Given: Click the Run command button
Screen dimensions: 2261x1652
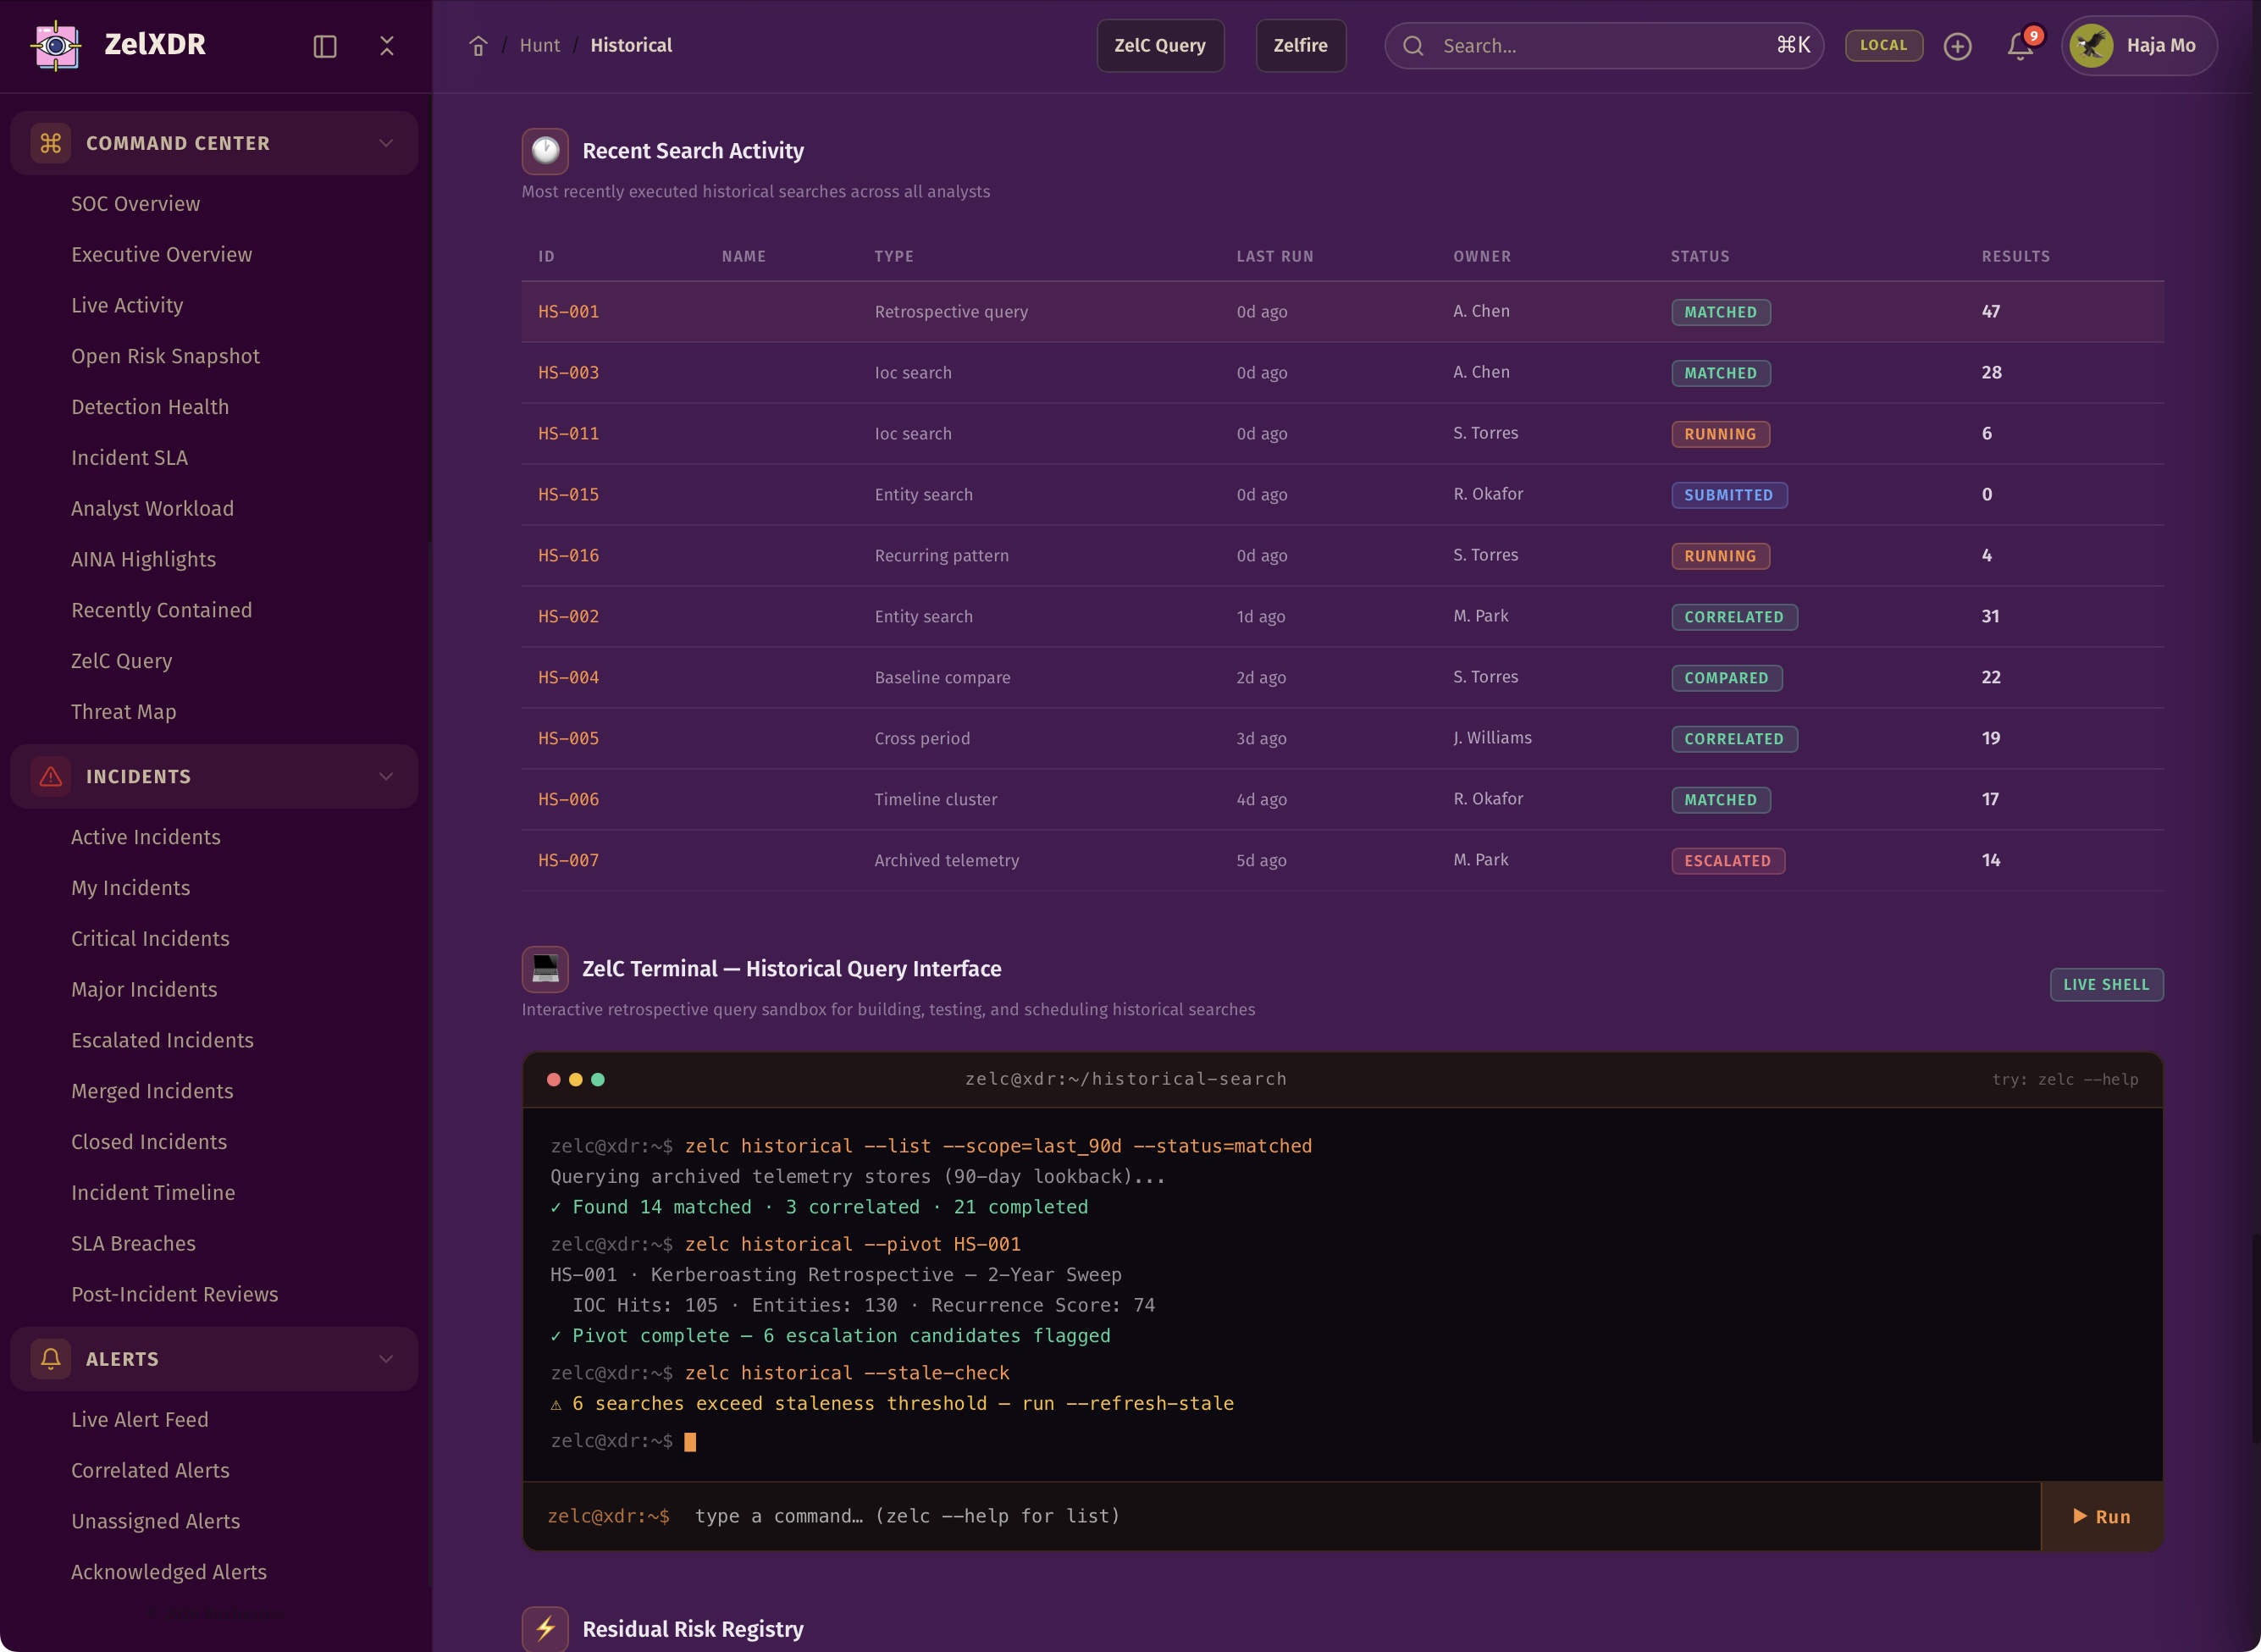Looking at the screenshot, I should (2101, 1516).
